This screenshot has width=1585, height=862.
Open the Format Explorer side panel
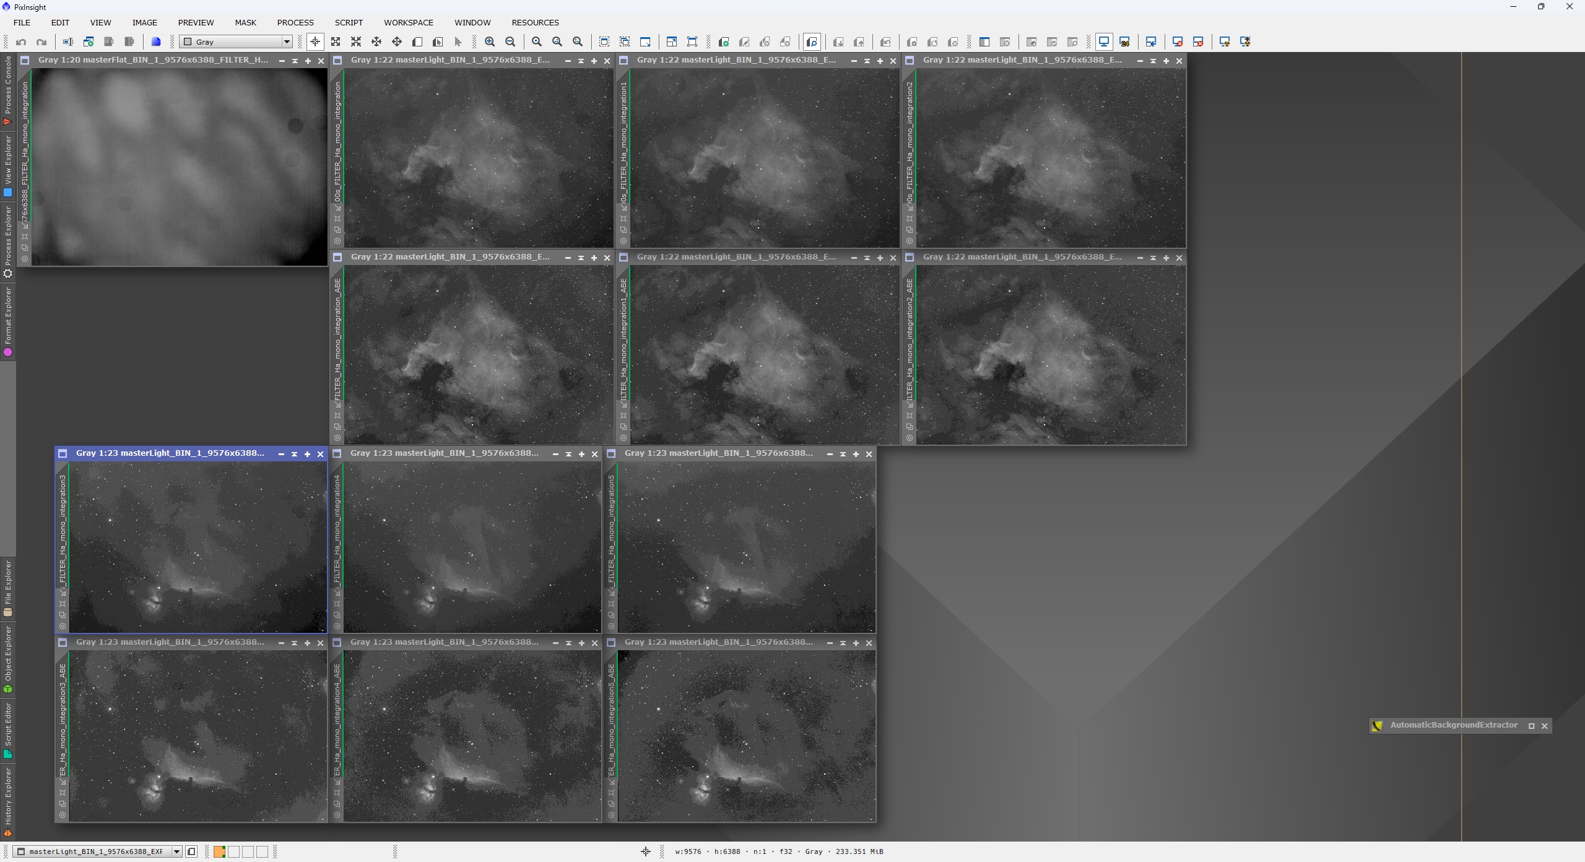pos(8,322)
